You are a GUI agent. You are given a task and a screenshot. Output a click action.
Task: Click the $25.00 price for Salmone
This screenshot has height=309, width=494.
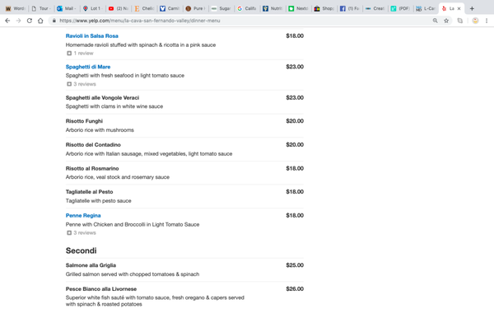click(x=295, y=265)
